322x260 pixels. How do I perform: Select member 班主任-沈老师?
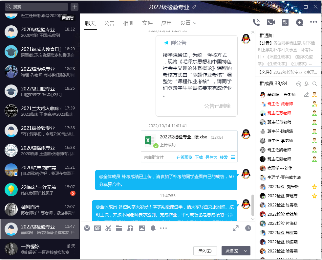coord(288,104)
